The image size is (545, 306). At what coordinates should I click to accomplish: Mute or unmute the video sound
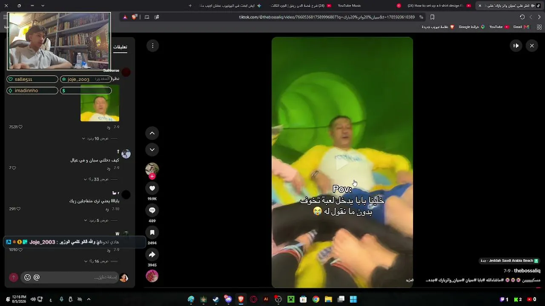coord(516,45)
